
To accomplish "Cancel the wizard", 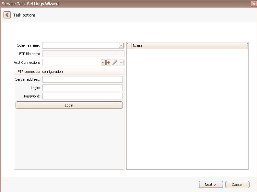I will 237,185.
